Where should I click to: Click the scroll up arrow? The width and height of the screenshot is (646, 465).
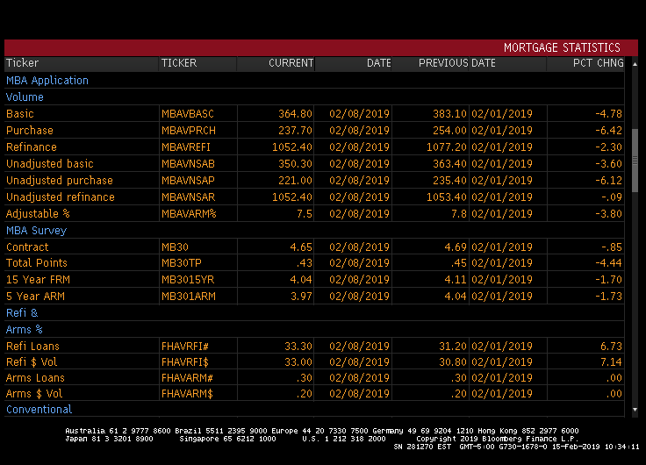coord(635,64)
